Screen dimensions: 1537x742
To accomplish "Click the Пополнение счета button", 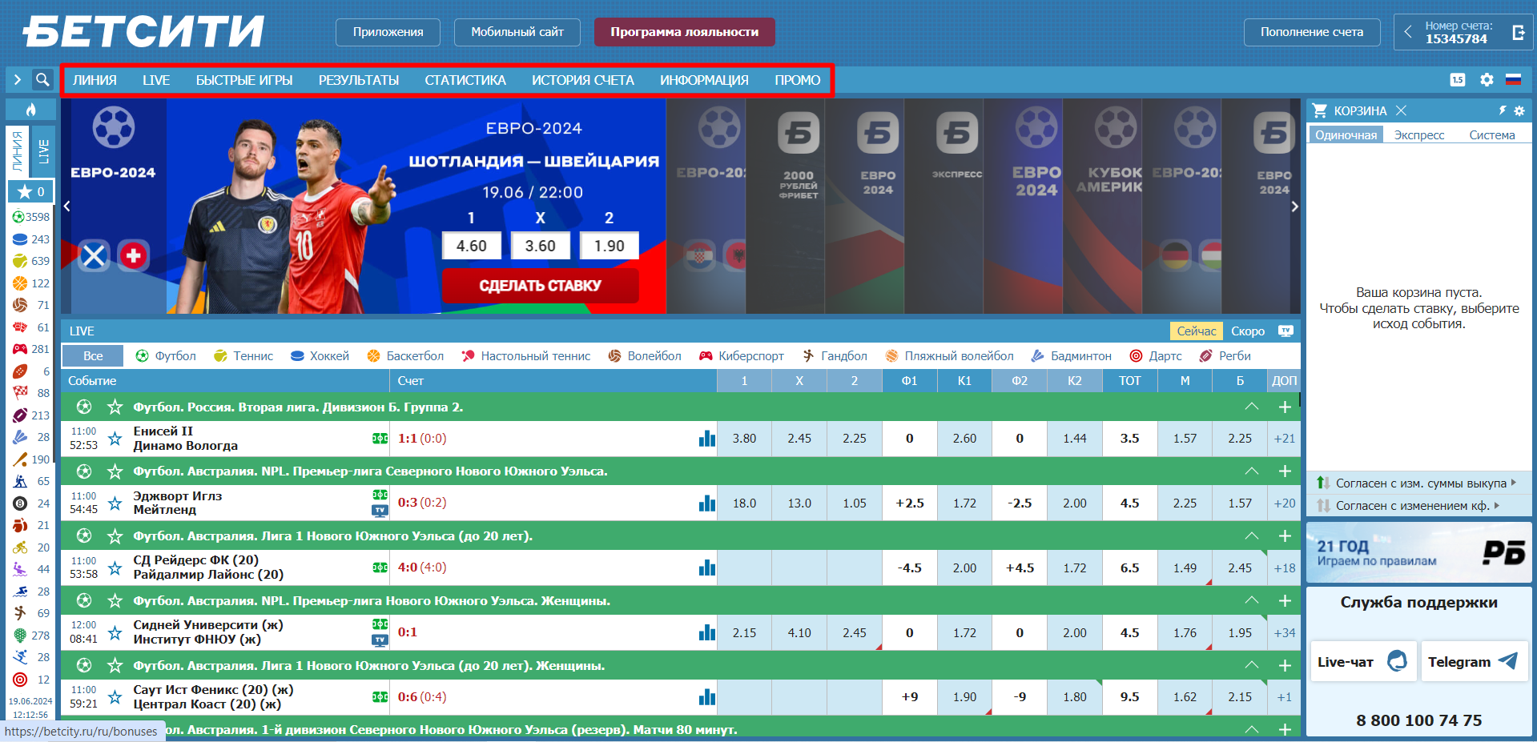I will [x=1311, y=33].
